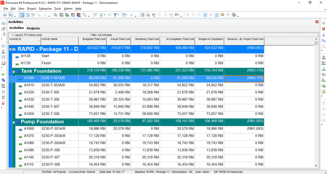327x174 pixels.
Task: Open the Project menu
Action: (x=32, y=9)
